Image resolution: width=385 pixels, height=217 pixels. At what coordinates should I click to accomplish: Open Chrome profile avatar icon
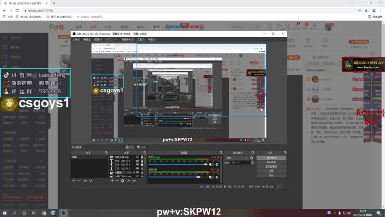click(x=374, y=10)
